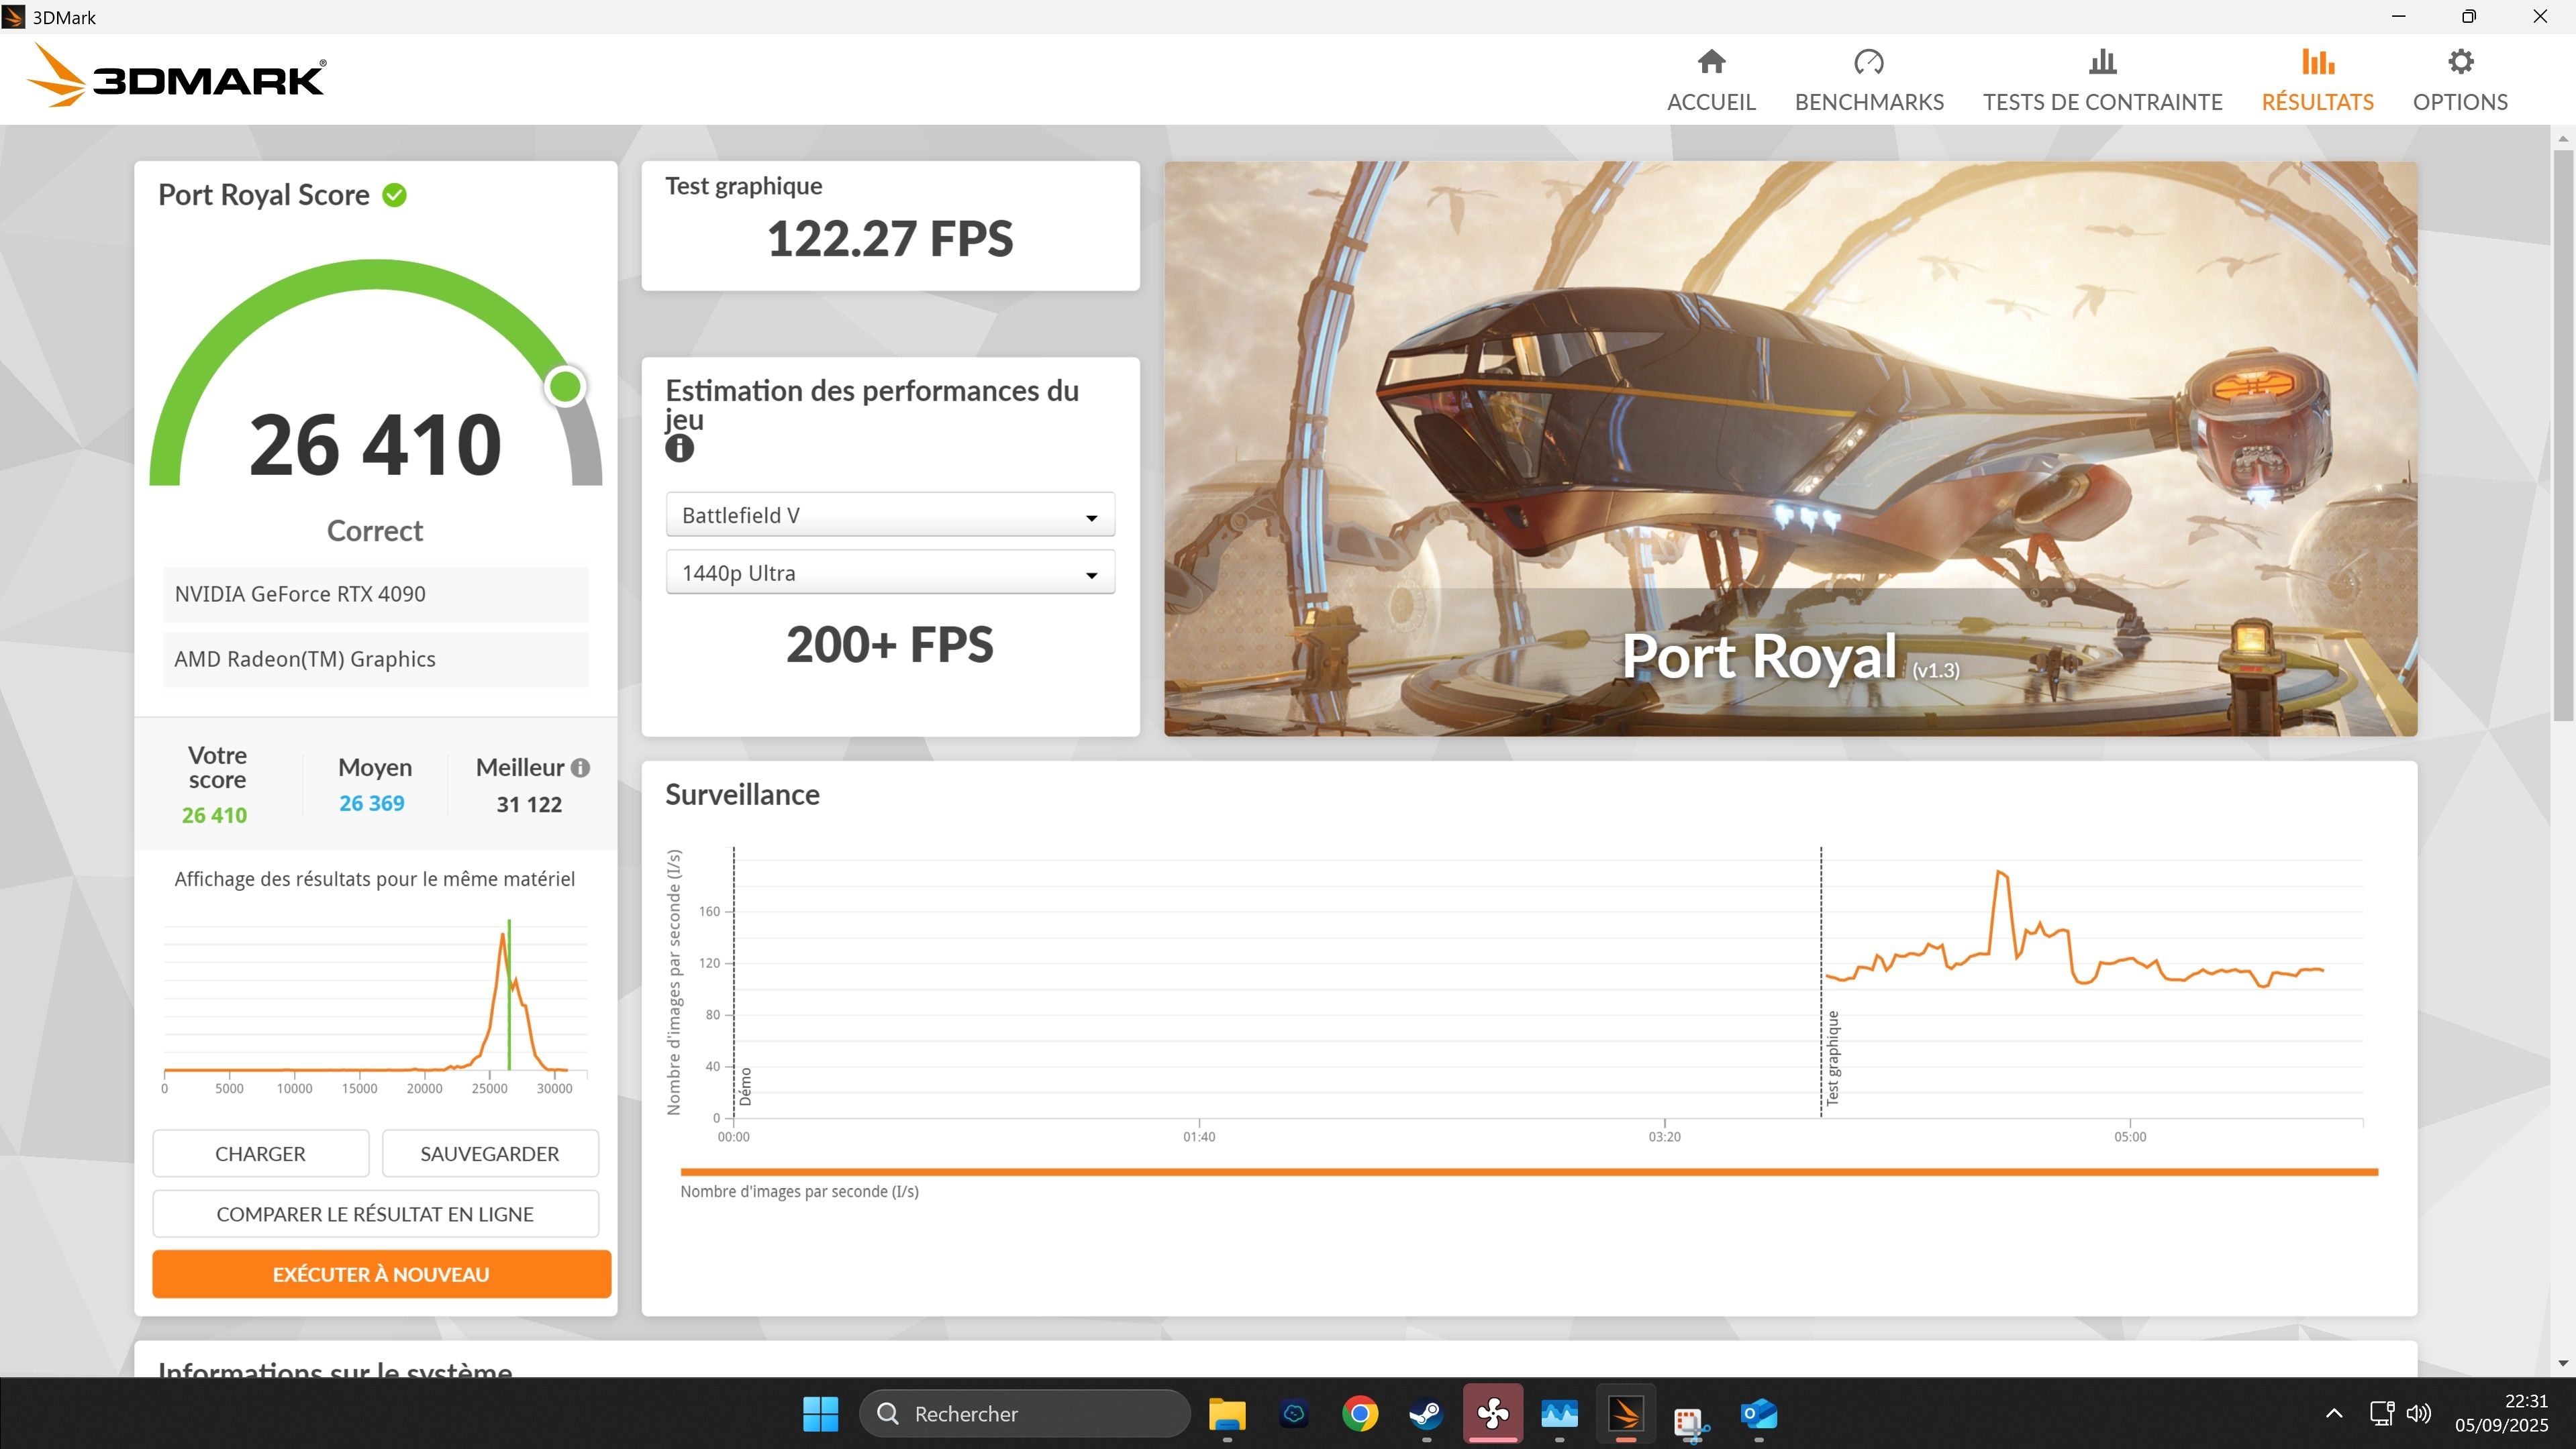Click the SAUVEGARDER button
2576x1449 pixels.
[x=490, y=1153]
